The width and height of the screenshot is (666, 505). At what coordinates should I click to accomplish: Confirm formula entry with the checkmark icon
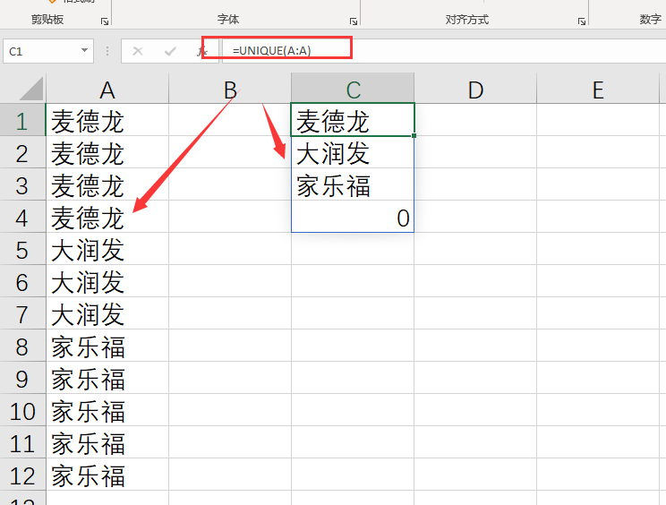(170, 51)
